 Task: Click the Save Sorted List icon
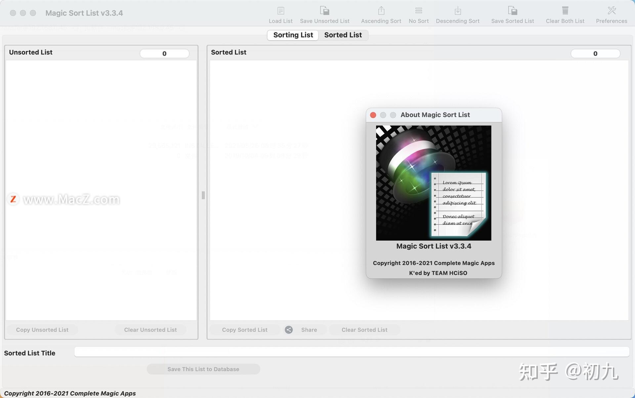(512, 11)
